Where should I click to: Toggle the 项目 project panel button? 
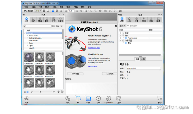pyautogui.click(x=88, y=99)
